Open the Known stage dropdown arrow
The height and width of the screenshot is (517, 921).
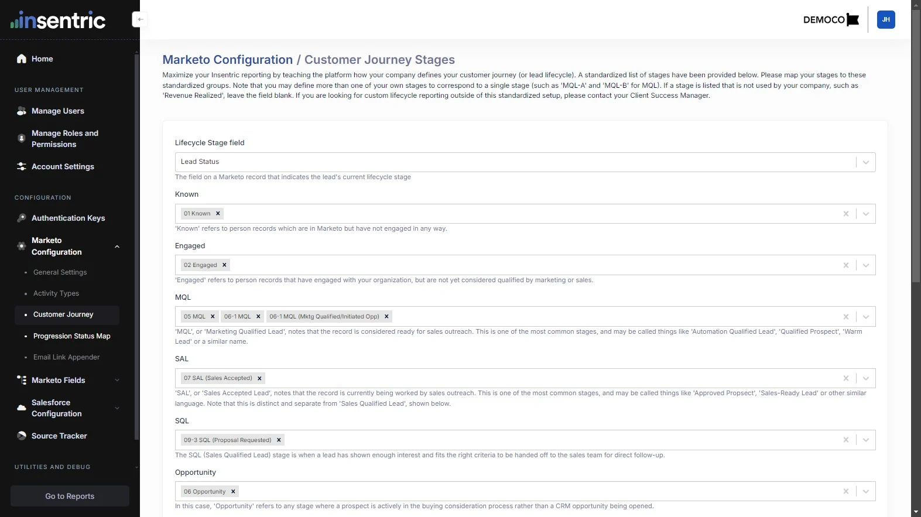(866, 214)
